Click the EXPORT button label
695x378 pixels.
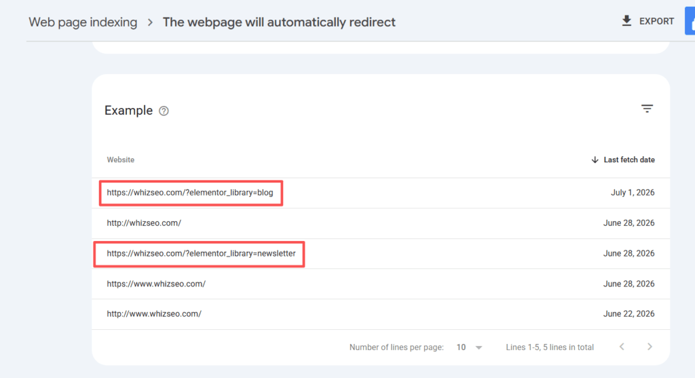click(656, 21)
